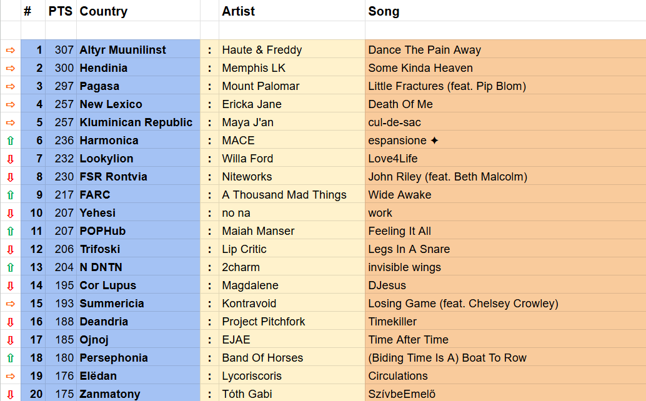Click the red down arrow beside Yehesi

[x=10, y=213]
